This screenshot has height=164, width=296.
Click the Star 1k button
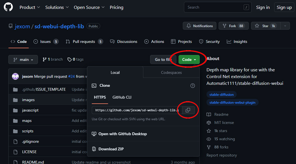coord(266,26)
